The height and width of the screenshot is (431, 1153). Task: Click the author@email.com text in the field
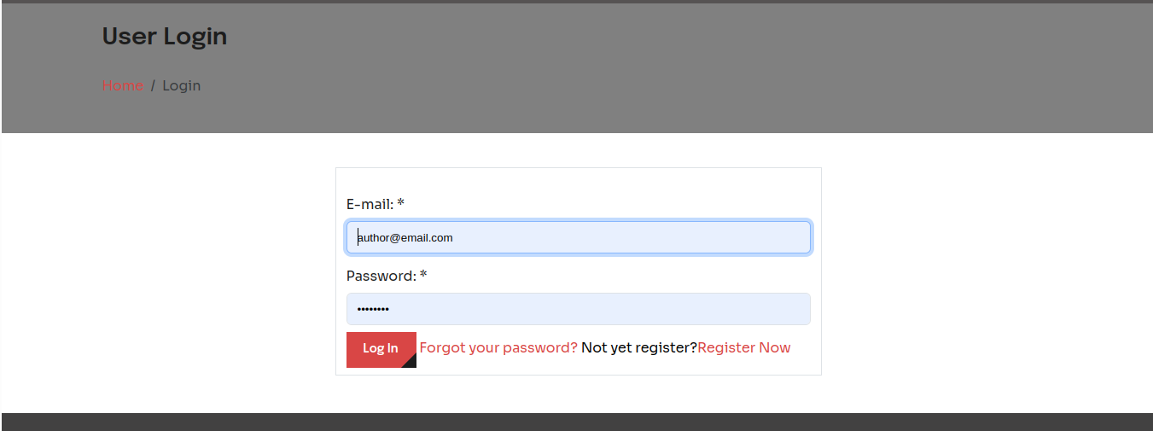(x=405, y=237)
